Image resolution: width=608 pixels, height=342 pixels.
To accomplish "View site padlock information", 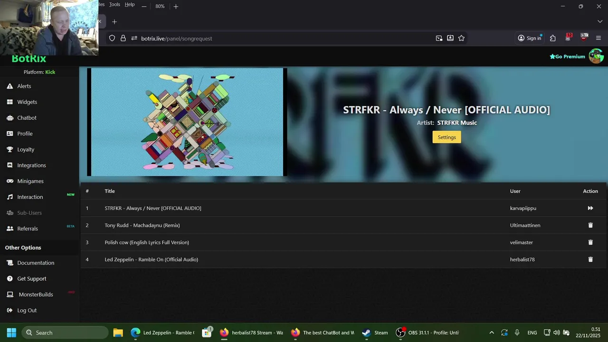I will (123, 38).
